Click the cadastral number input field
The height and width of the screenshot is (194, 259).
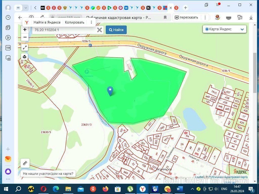(64, 30)
